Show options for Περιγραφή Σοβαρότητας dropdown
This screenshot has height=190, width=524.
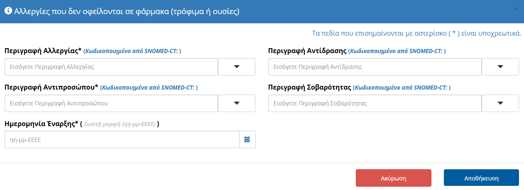pyautogui.click(x=500, y=103)
